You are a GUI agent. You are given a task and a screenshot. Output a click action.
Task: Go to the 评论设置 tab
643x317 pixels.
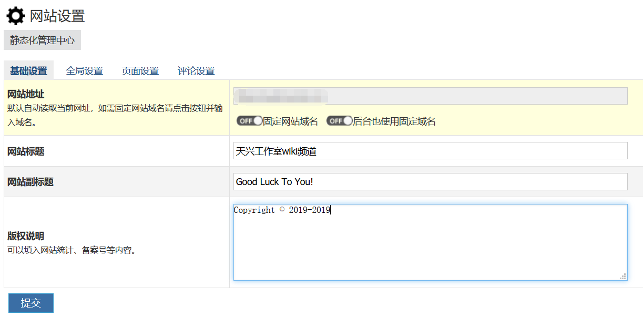pyautogui.click(x=196, y=71)
